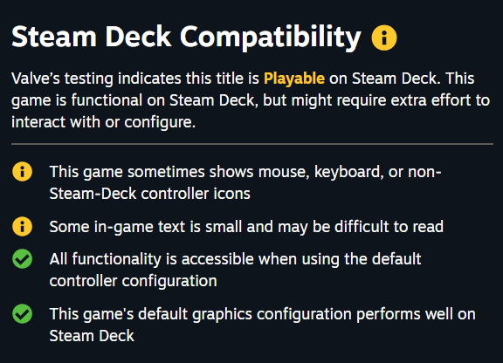Click the horizontal divider under the description
The image size is (503, 363).
252,144
